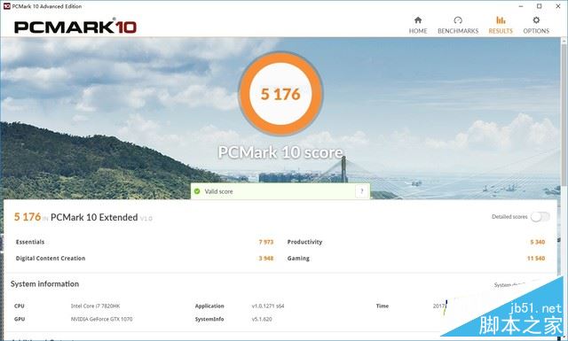Click the CPU value Intel Core i7 7820HK
The width and height of the screenshot is (568, 341).
[x=95, y=306]
